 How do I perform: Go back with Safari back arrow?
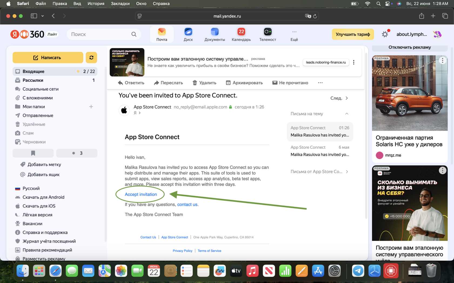[x=53, y=16]
